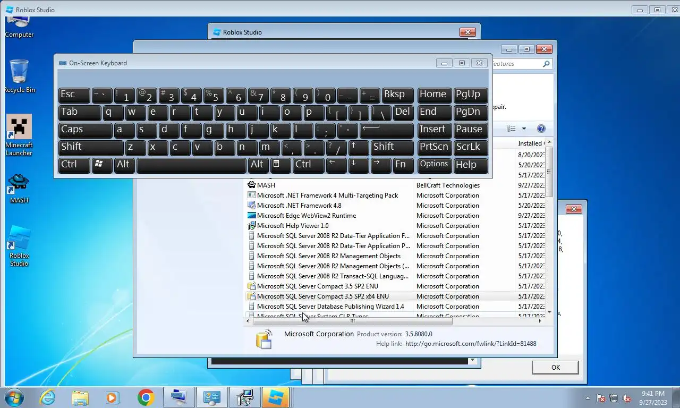
Task: Click the network status tray icon
Action: 614,398
